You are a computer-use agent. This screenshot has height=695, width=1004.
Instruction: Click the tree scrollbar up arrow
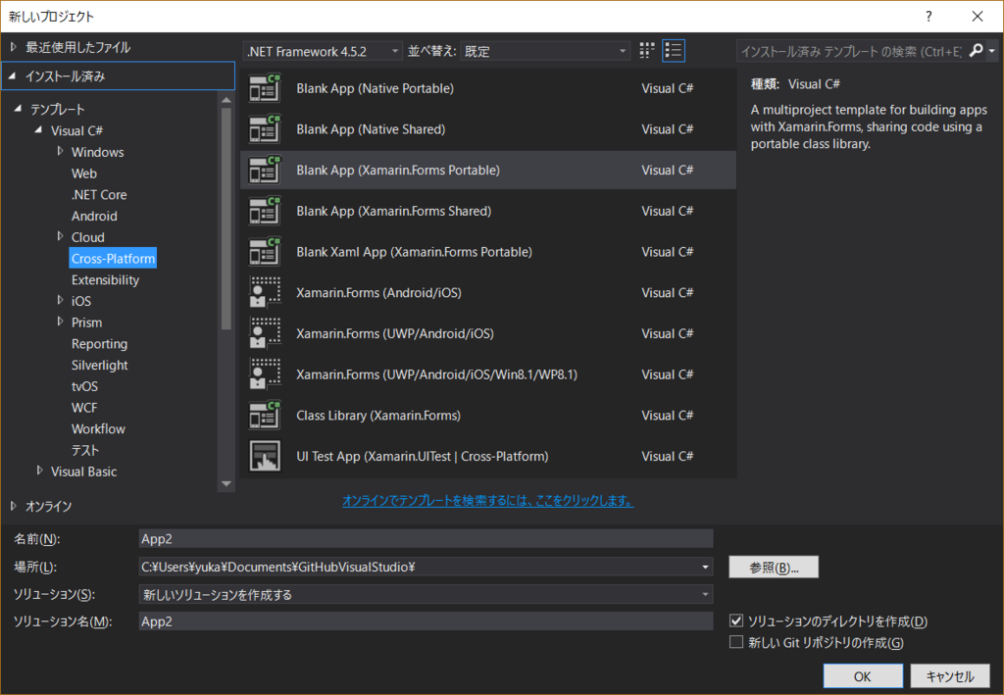[x=226, y=100]
